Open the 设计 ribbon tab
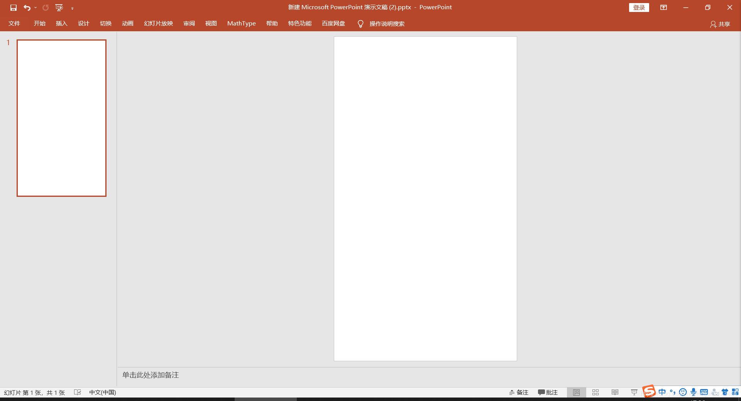This screenshot has height=401, width=741. tap(84, 24)
